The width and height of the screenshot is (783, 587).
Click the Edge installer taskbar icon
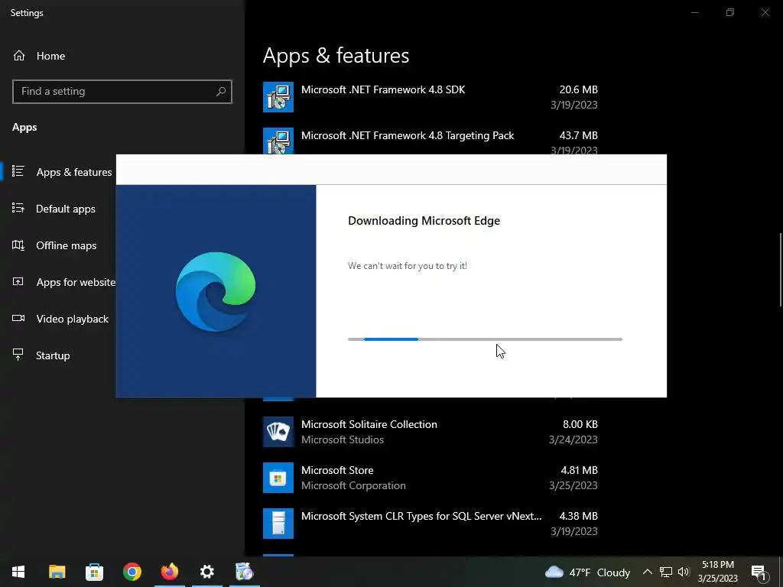point(245,572)
